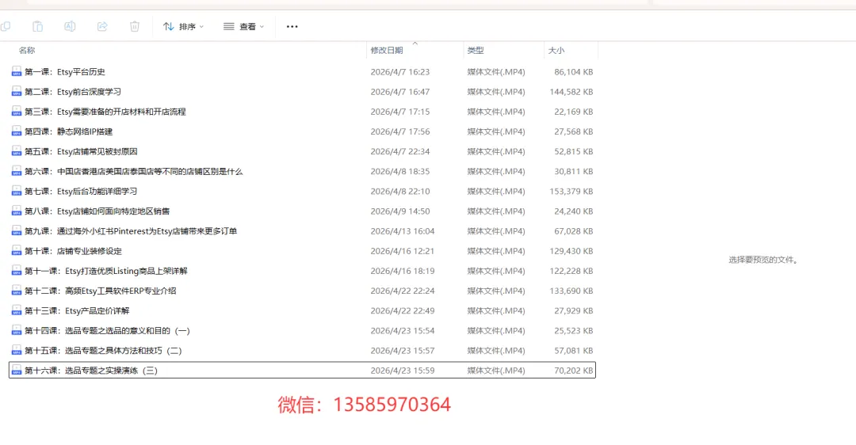Click the size value 22,169 KB
The image size is (856, 445).
pyautogui.click(x=573, y=111)
